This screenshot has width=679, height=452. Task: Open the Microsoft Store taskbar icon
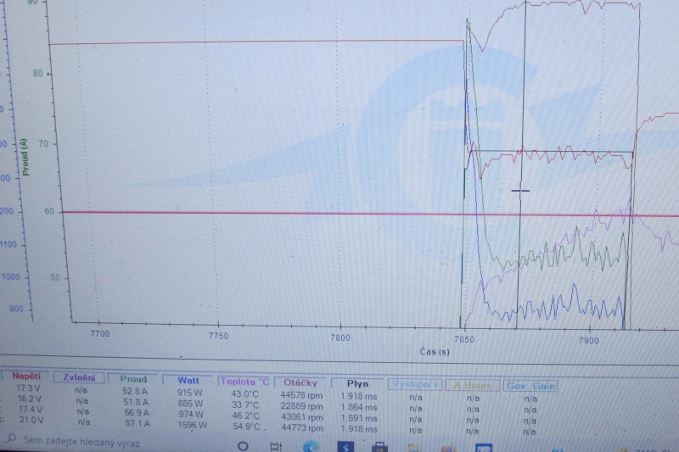pos(379,447)
